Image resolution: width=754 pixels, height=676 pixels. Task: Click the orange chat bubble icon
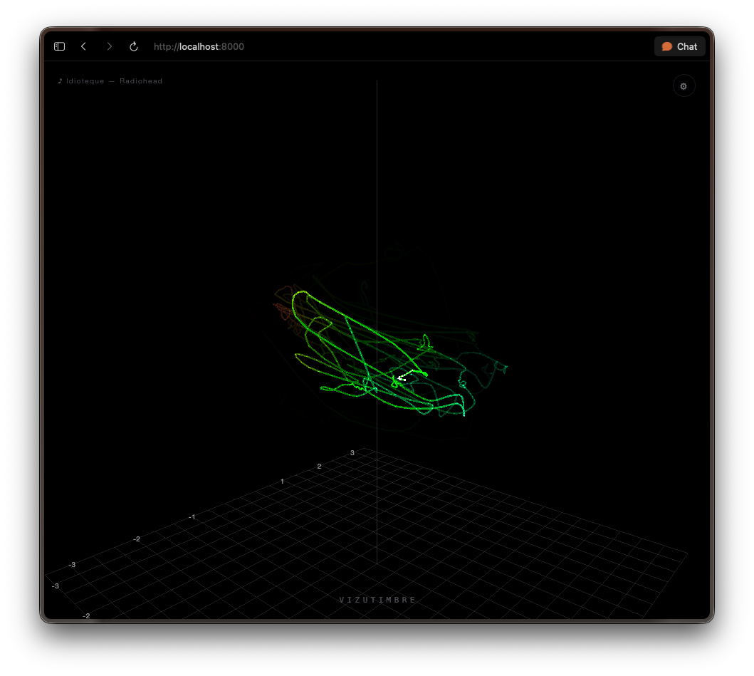(x=666, y=47)
